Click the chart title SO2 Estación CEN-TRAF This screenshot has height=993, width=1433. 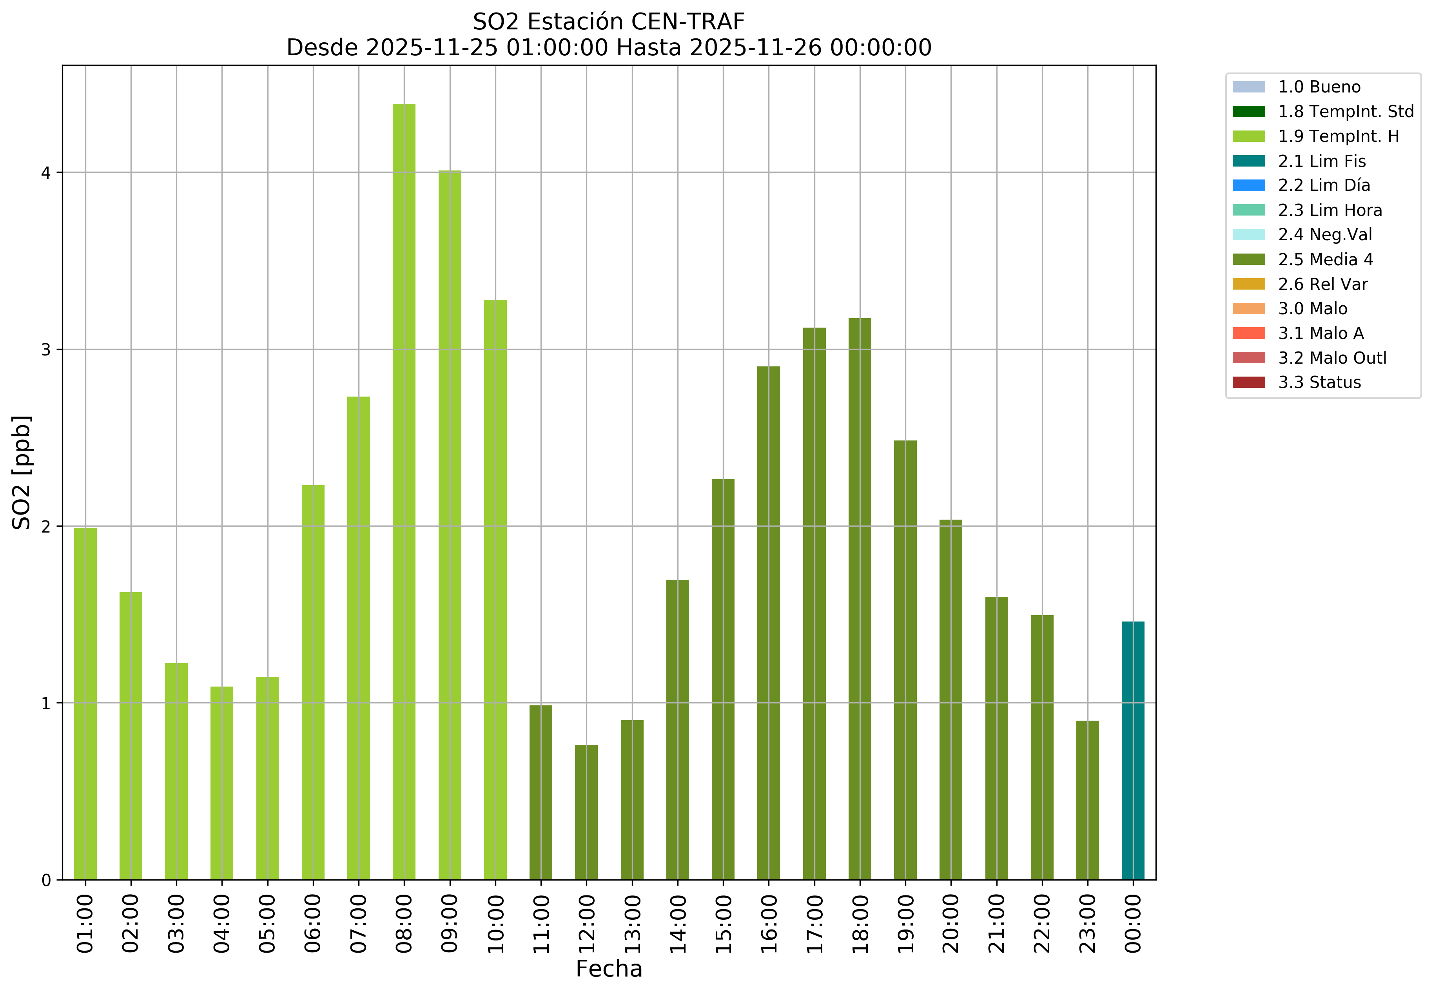pos(609,22)
